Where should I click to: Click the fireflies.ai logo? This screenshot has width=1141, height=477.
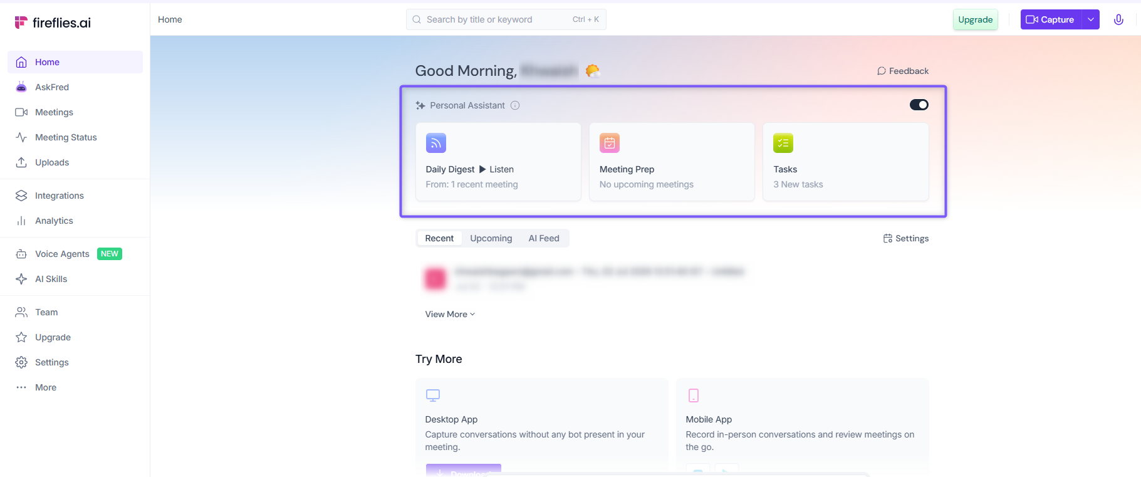tap(53, 23)
